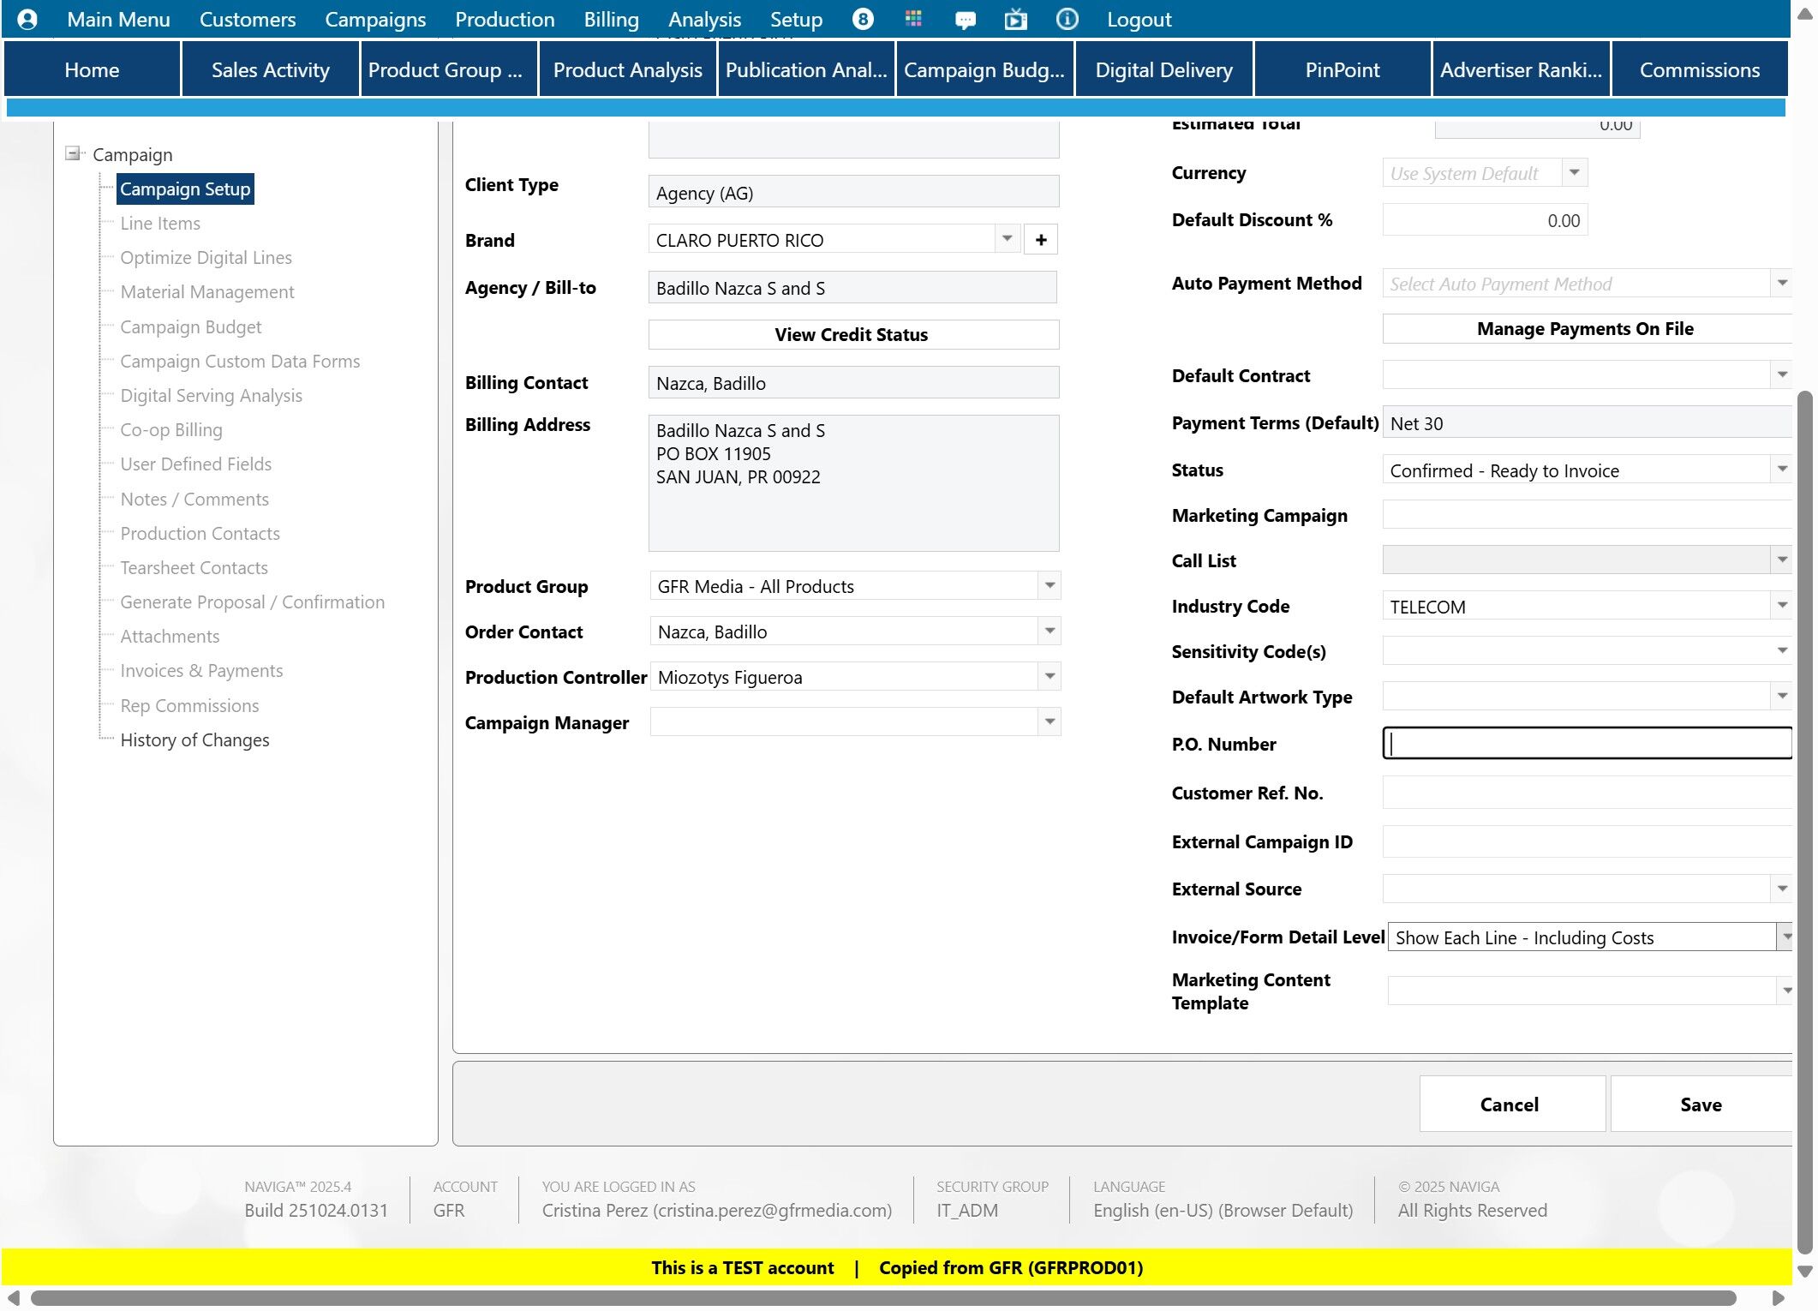Click the info circle icon
This screenshot has height=1311, width=1818.
[1067, 19]
